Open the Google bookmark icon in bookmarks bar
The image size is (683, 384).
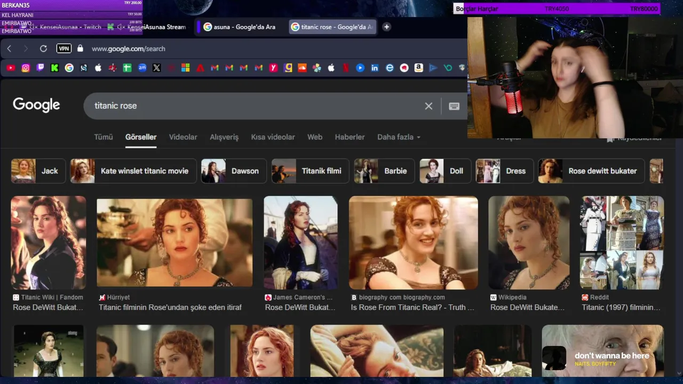pyautogui.click(x=69, y=68)
